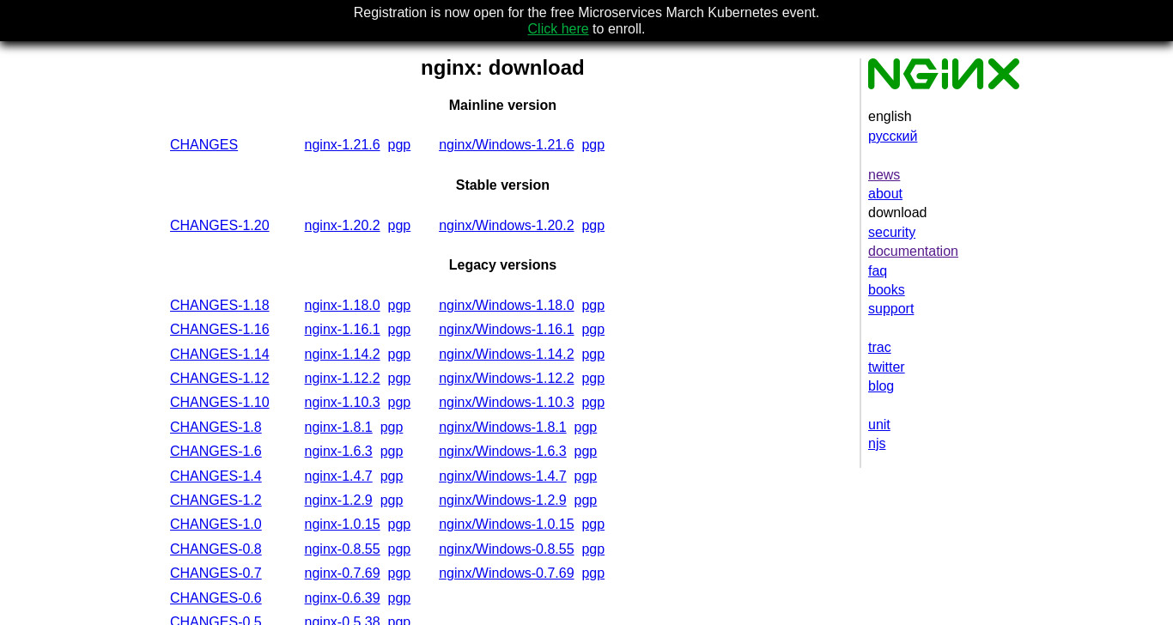
Task: Open pgp for nginx/Windows-0.8.55
Action: point(593,549)
